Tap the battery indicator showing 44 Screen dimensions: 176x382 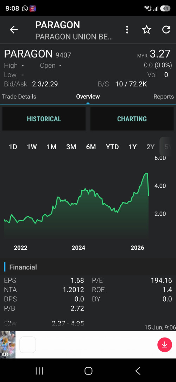tap(165, 8)
